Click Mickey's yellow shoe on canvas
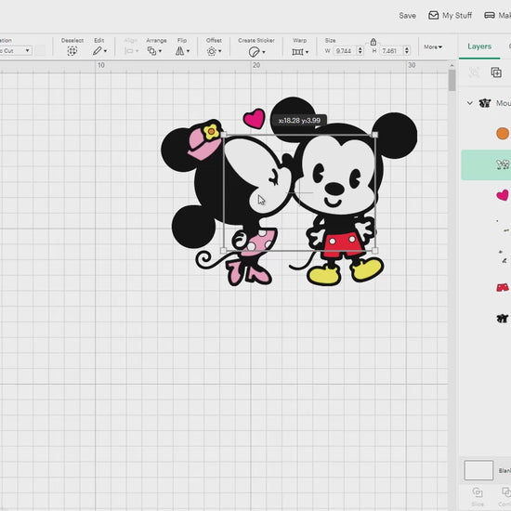 point(323,276)
